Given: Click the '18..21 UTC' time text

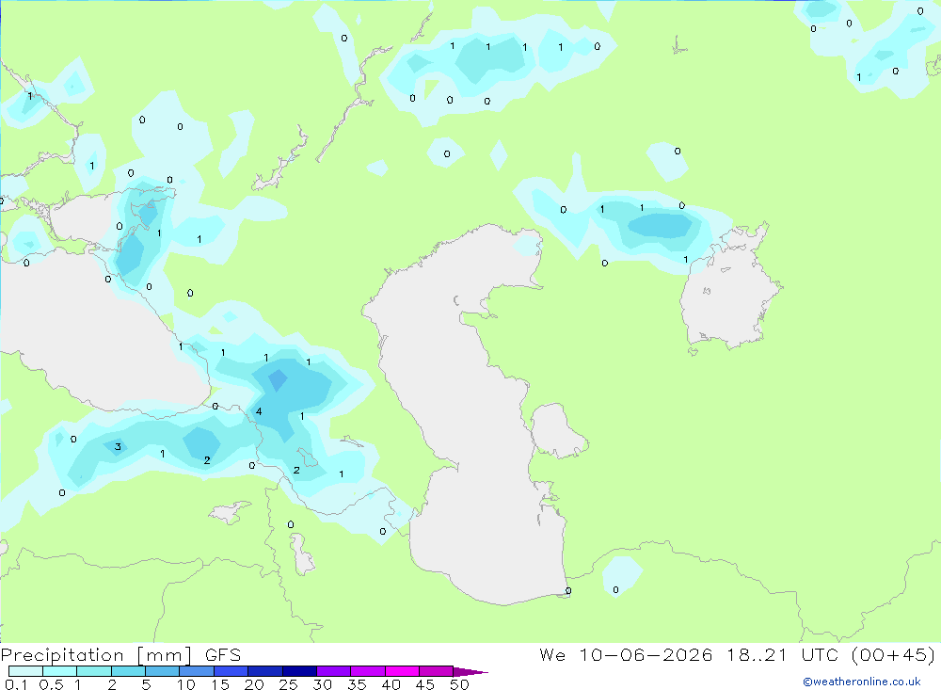Looking at the screenshot, I should 783,654.
